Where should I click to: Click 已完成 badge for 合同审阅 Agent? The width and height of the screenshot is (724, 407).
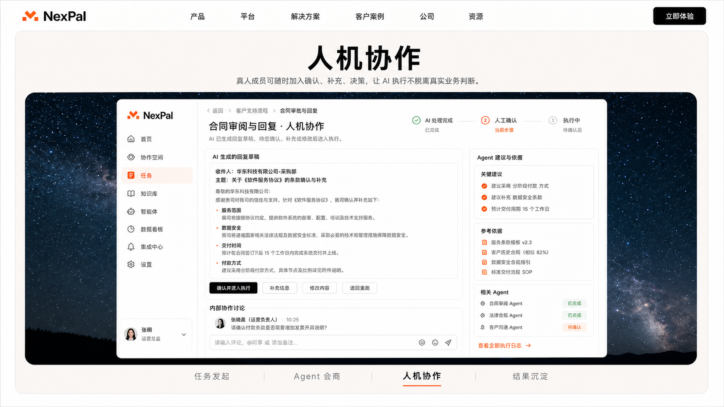click(x=574, y=304)
